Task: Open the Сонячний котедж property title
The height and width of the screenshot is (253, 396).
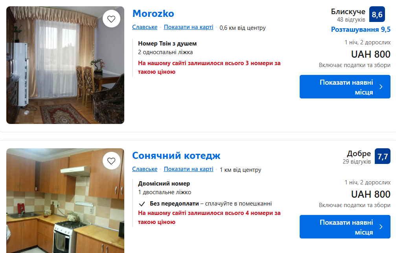Action: pyautogui.click(x=176, y=155)
